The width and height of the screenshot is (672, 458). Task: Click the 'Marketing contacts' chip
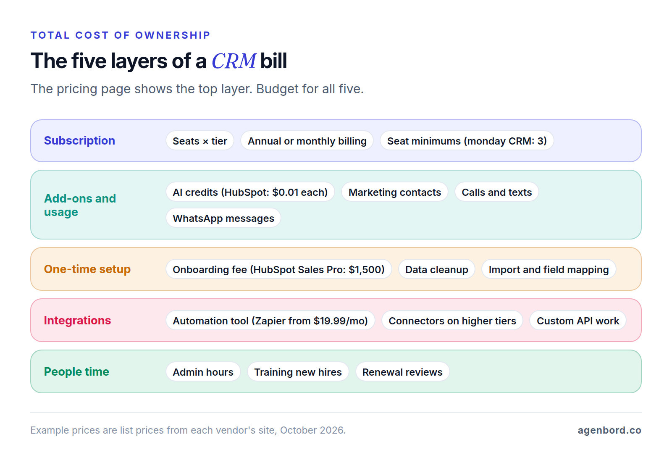point(395,192)
